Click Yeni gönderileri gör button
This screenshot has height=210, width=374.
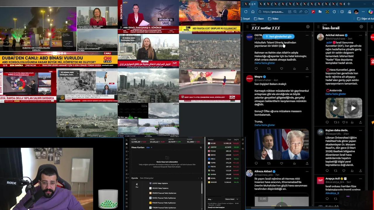coord(278,36)
